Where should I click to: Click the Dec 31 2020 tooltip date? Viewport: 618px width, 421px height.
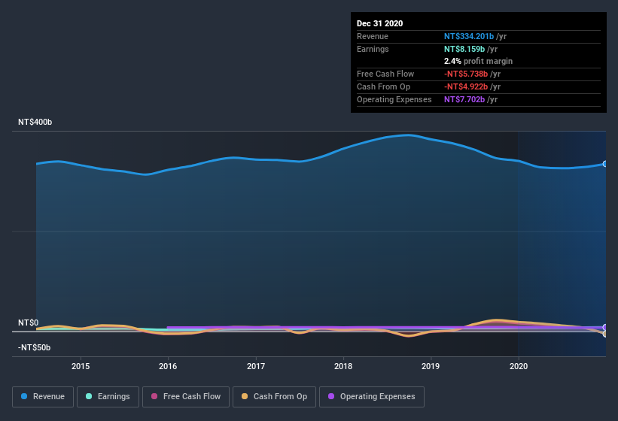coord(379,23)
